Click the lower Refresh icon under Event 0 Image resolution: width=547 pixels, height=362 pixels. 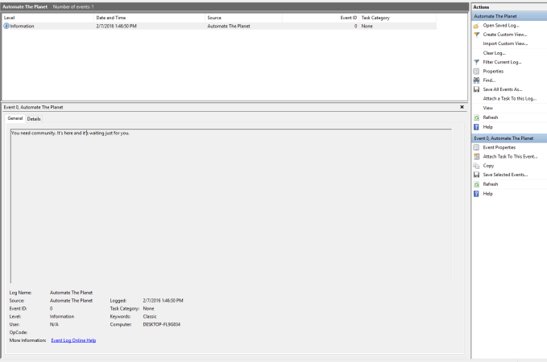(476, 184)
